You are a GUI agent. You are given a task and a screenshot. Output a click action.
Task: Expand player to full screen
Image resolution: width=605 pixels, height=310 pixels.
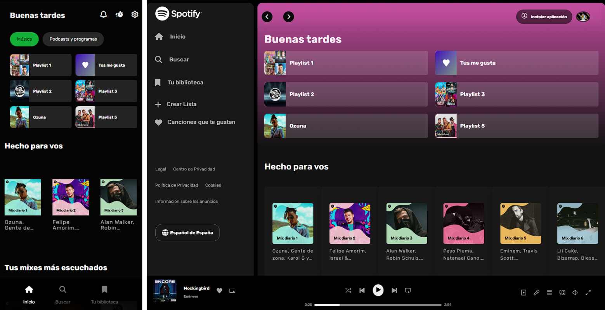point(588,293)
